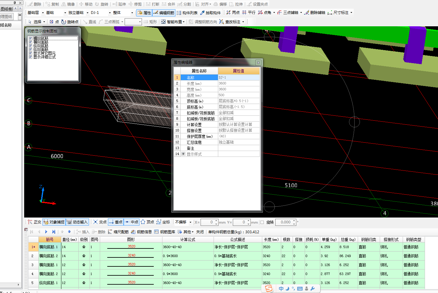This screenshot has height=293, width=438.
Task: Select the 延伸 (extend) tool
Action: (x=119, y=4)
